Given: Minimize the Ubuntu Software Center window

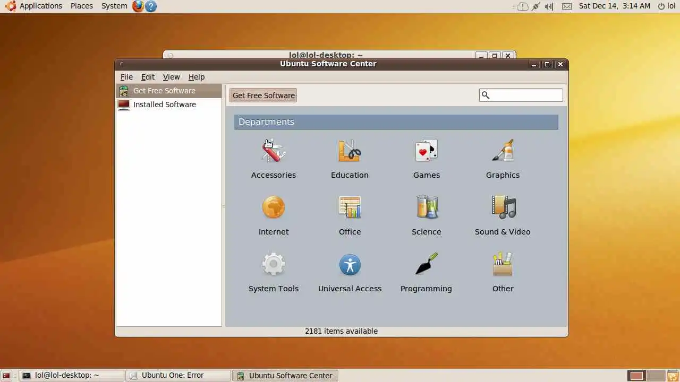Looking at the screenshot, I should click(534, 64).
